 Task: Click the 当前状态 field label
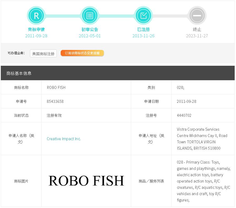pos(21,115)
